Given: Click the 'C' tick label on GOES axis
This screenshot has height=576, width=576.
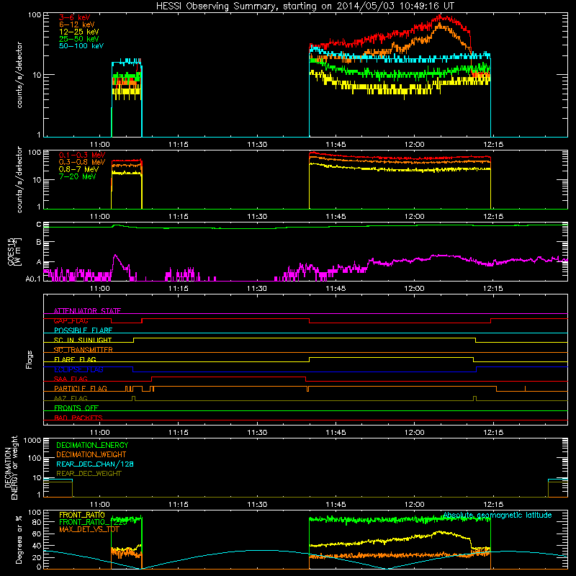Looking at the screenshot, I should 39,225.
